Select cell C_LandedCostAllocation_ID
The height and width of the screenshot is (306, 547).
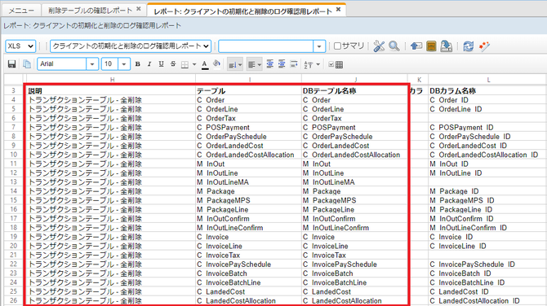point(488,301)
